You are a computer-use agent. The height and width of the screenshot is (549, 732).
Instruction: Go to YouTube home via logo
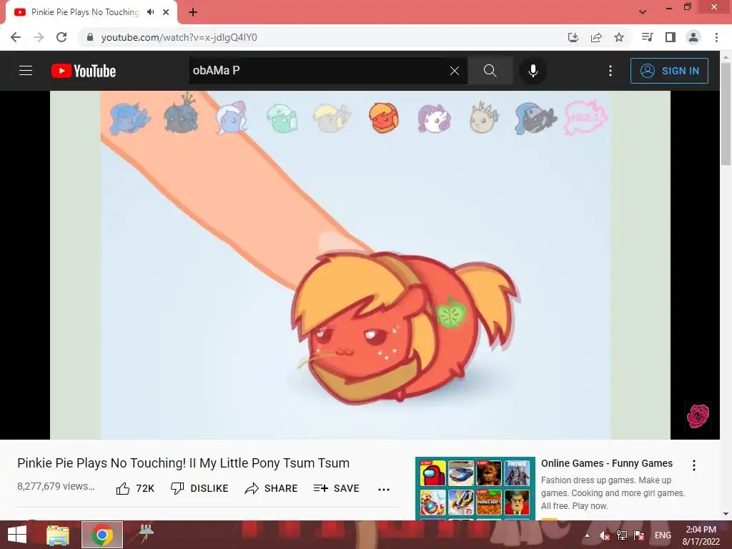click(x=84, y=71)
